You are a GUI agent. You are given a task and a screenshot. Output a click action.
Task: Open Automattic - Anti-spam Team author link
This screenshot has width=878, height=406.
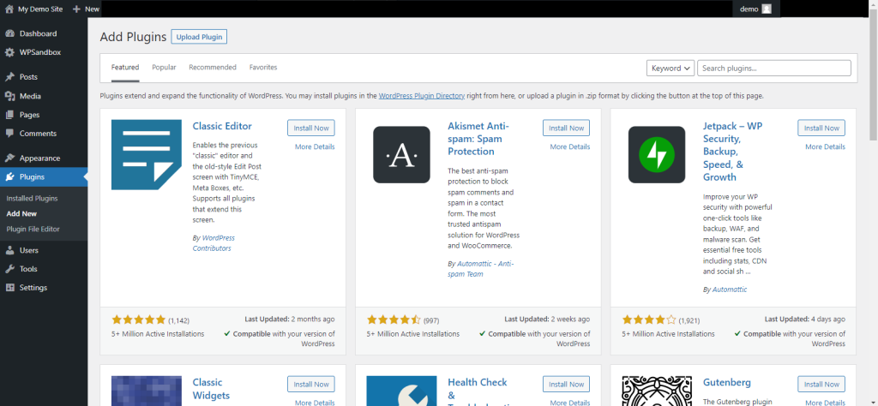(480, 269)
